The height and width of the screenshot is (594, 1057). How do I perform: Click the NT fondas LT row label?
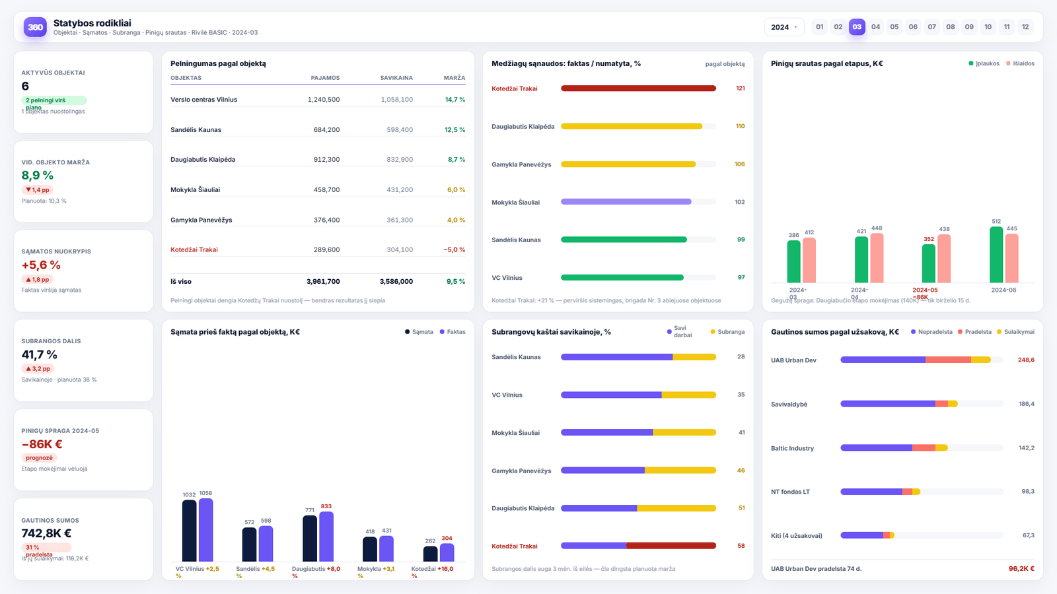coord(790,492)
